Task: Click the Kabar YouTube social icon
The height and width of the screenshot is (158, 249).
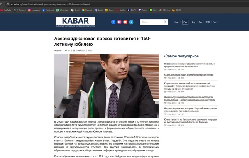Action: tap(125, 22)
